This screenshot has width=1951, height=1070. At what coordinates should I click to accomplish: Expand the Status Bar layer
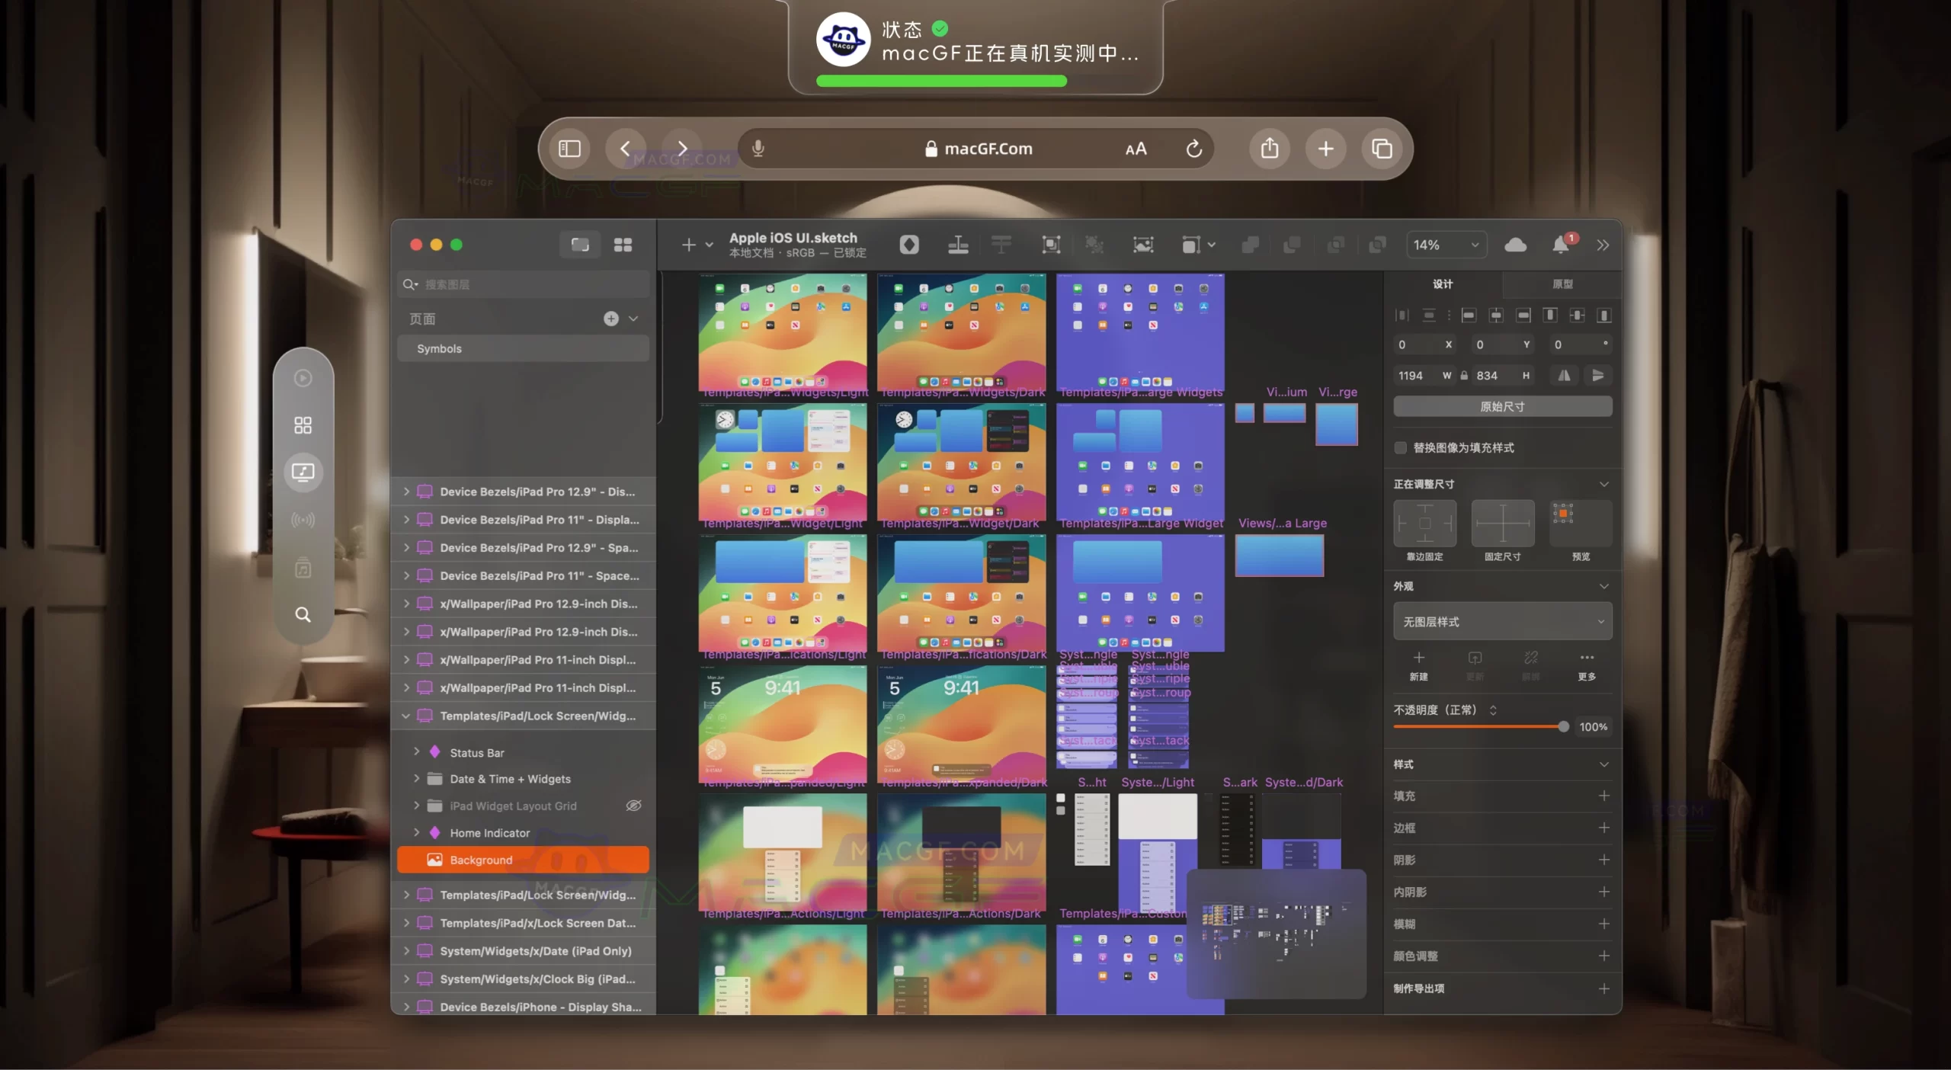(417, 752)
